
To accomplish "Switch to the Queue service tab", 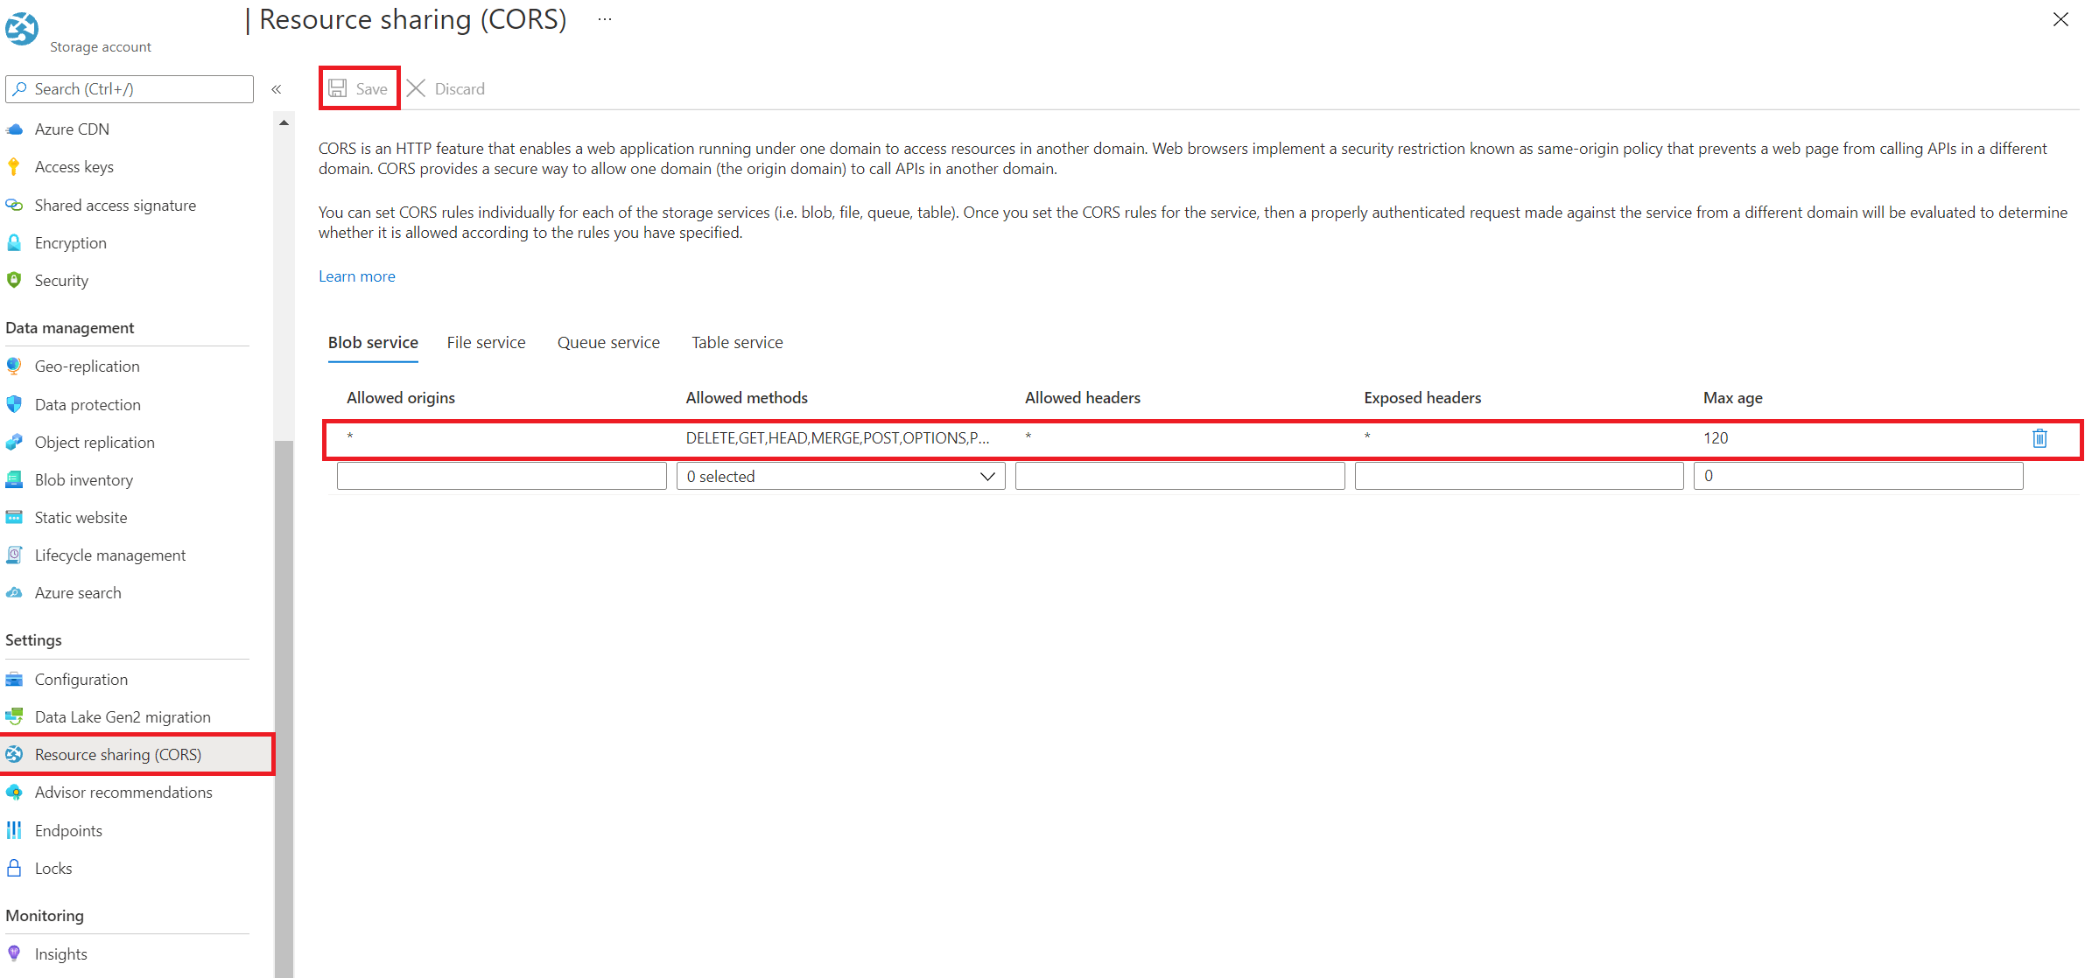I will point(608,343).
